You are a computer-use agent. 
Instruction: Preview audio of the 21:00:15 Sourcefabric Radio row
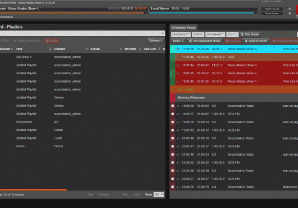[x=178, y=155]
